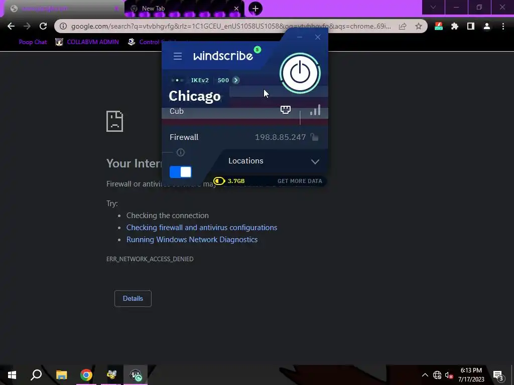Click the firewall lock icon
This screenshot has width=514, height=385.
[314, 137]
